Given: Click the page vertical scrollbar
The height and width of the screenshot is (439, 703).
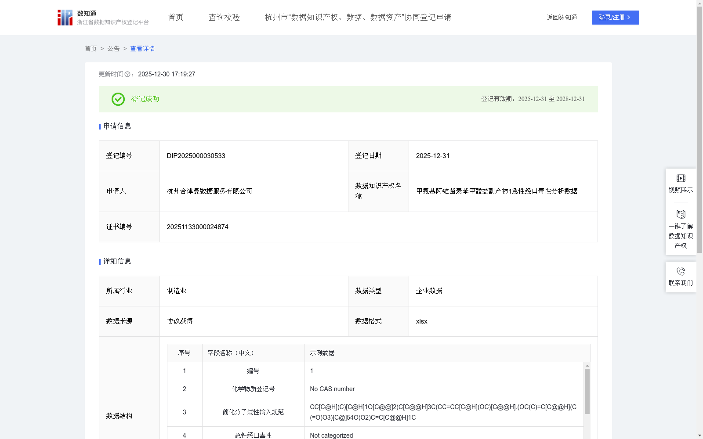Looking at the screenshot, I should [699, 130].
